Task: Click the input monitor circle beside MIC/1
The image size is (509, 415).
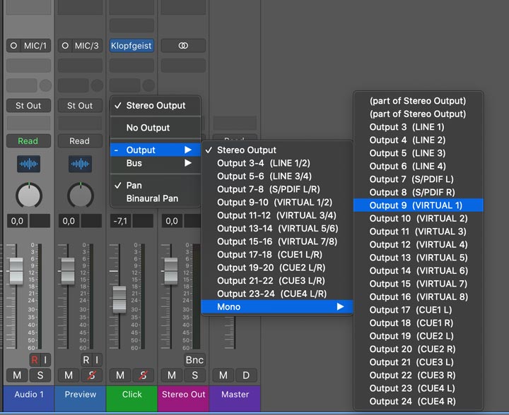Action: pos(13,46)
